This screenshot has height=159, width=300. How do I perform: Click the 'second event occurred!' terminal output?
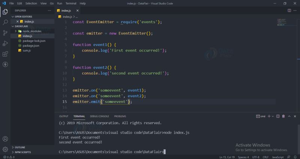(81, 142)
